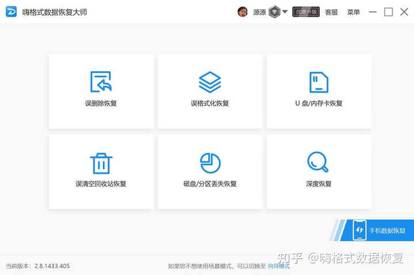Click the 误清空回收站恢复 label text
Image resolution: width=414 pixels, height=275 pixels.
[101, 184]
